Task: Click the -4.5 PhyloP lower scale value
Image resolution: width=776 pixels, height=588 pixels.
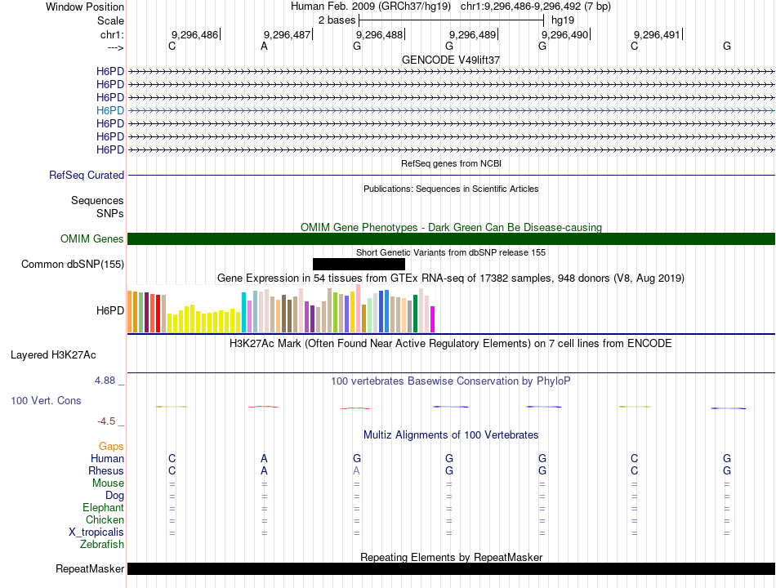Action: [106, 421]
